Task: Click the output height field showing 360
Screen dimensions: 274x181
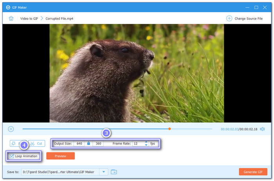Action: 98,144
